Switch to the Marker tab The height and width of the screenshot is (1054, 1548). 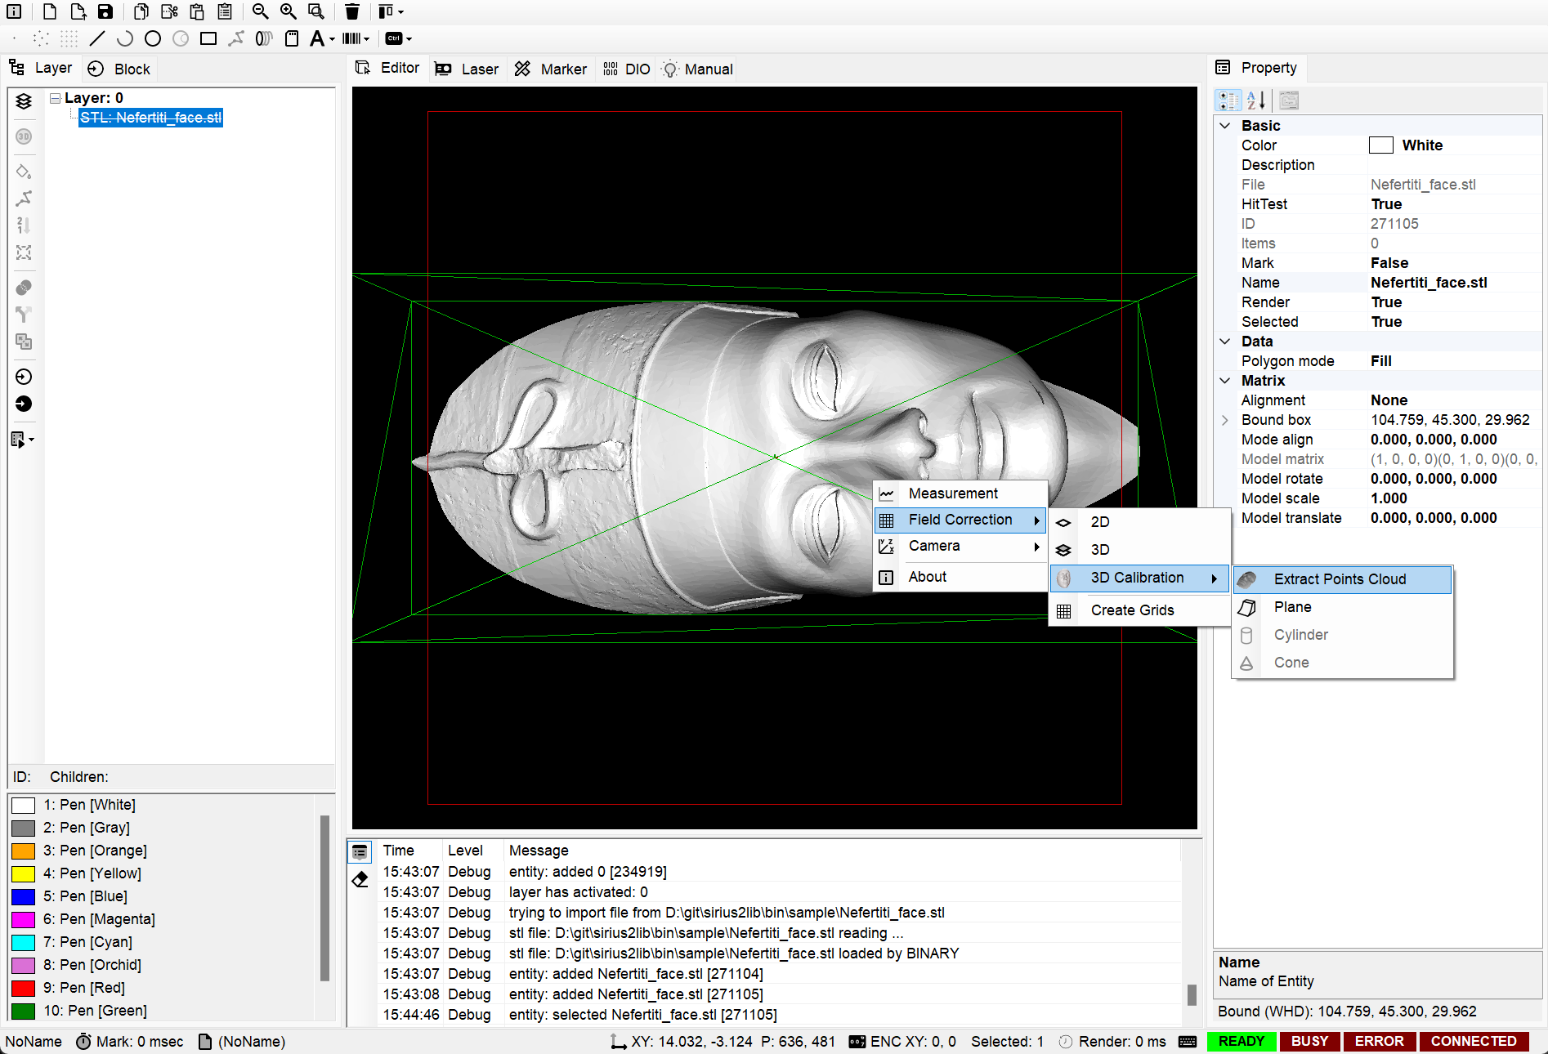tap(550, 69)
